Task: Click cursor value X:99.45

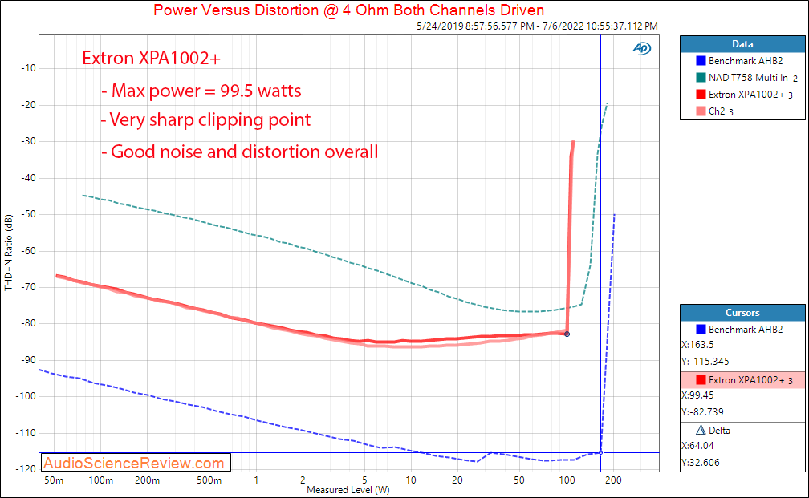Action: 697,395
